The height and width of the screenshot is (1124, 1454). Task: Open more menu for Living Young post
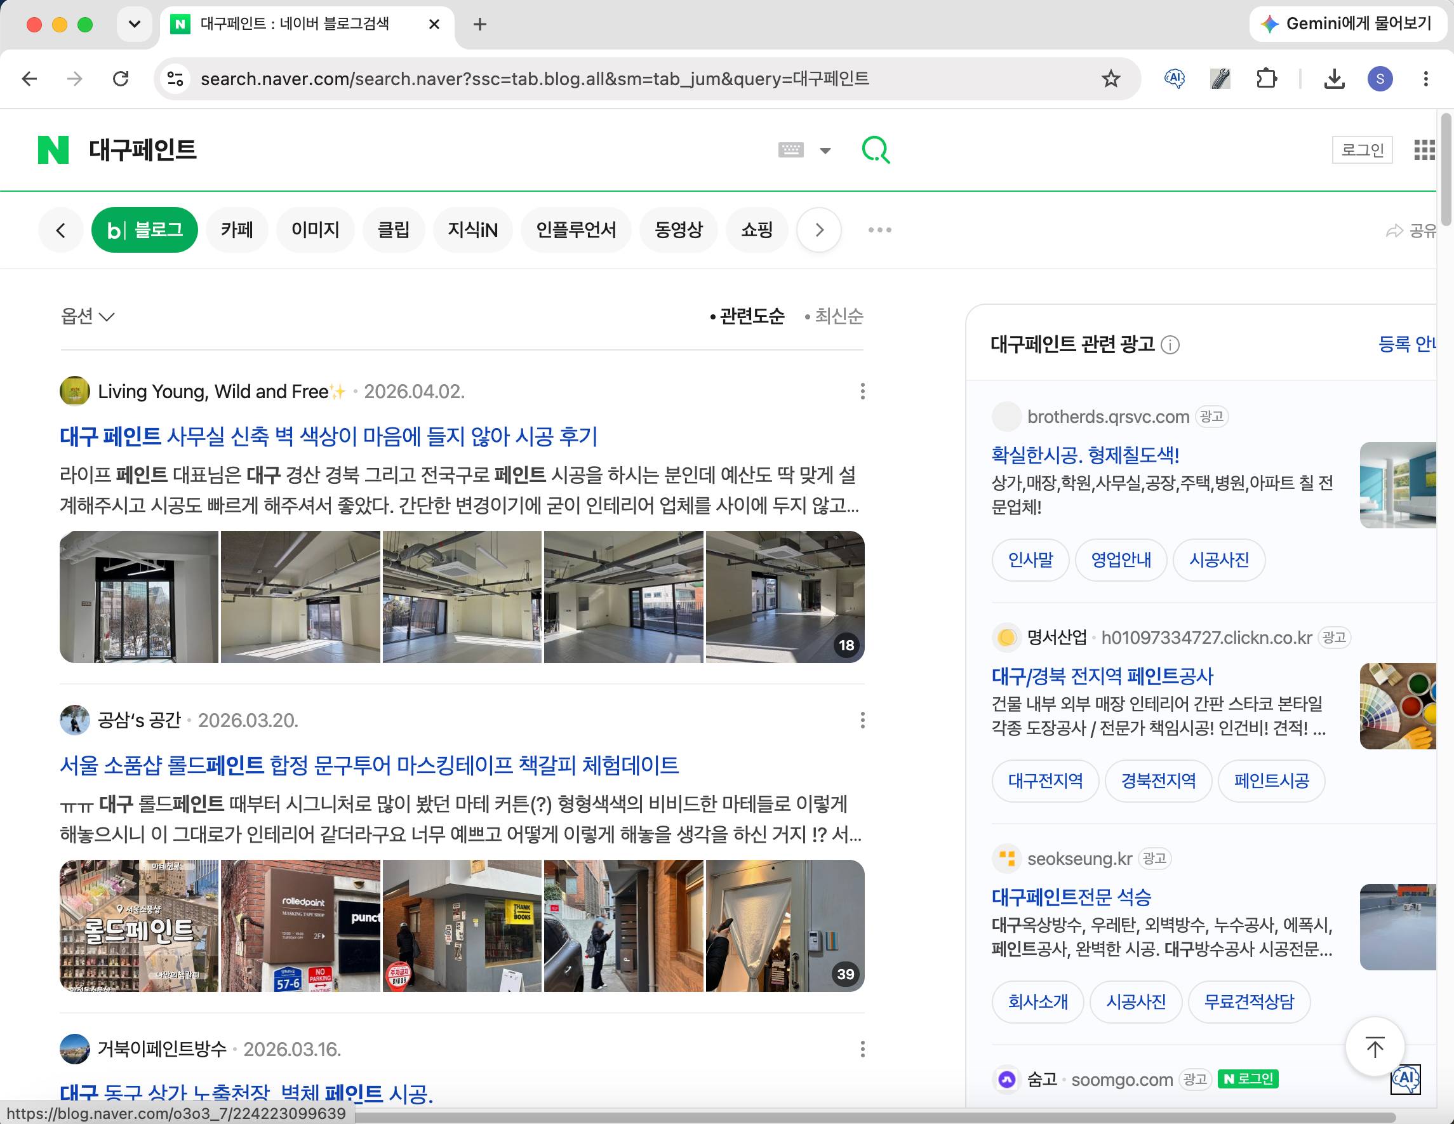(862, 392)
